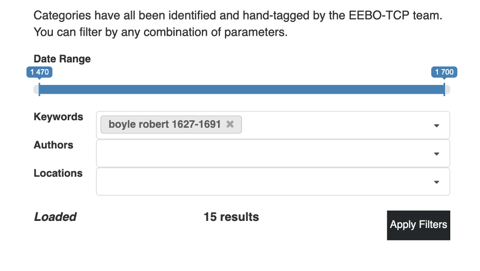The width and height of the screenshot is (480, 271).
Task: Click the 1 700 date tooltip
Action: pyautogui.click(x=444, y=72)
